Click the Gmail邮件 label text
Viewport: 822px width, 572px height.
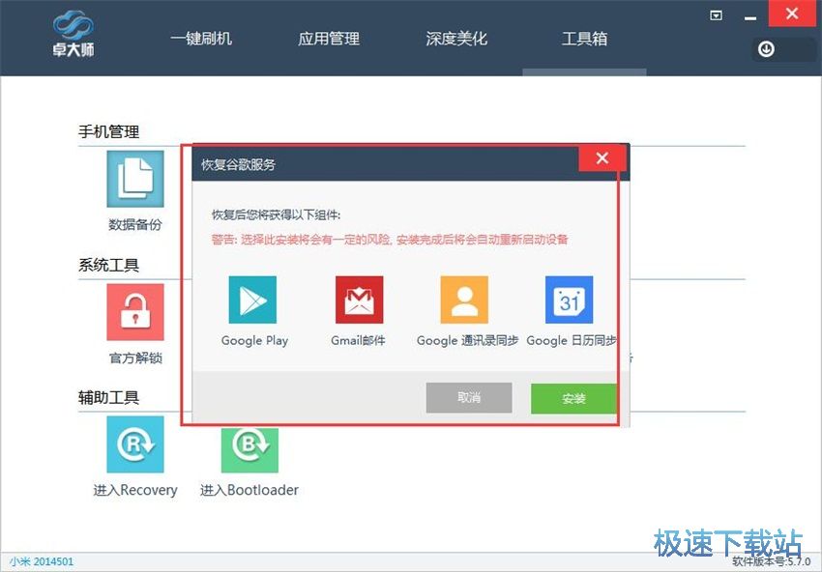(x=358, y=340)
